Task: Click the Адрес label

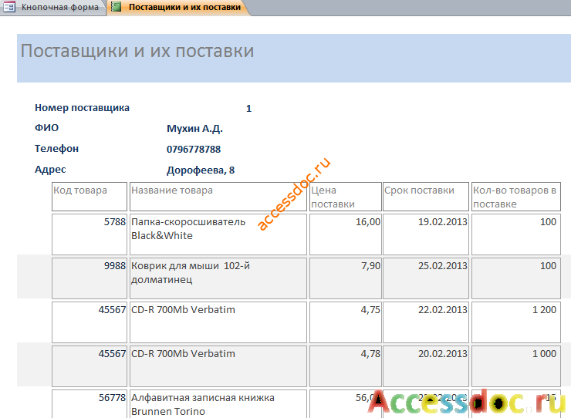Action: click(50, 170)
